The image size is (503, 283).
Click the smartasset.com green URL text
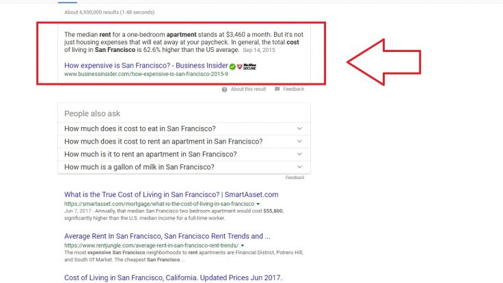(159, 204)
